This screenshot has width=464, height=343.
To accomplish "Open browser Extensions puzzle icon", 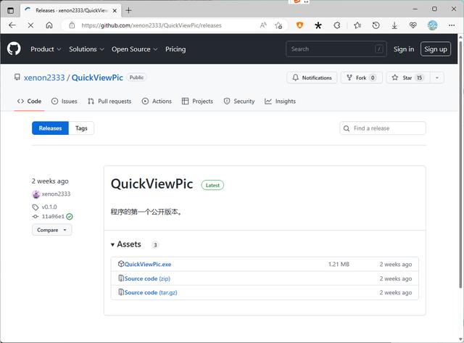I will click(x=337, y=25).
